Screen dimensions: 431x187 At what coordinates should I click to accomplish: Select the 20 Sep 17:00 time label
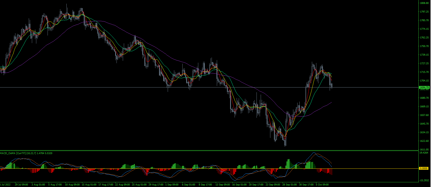(256, 185)
